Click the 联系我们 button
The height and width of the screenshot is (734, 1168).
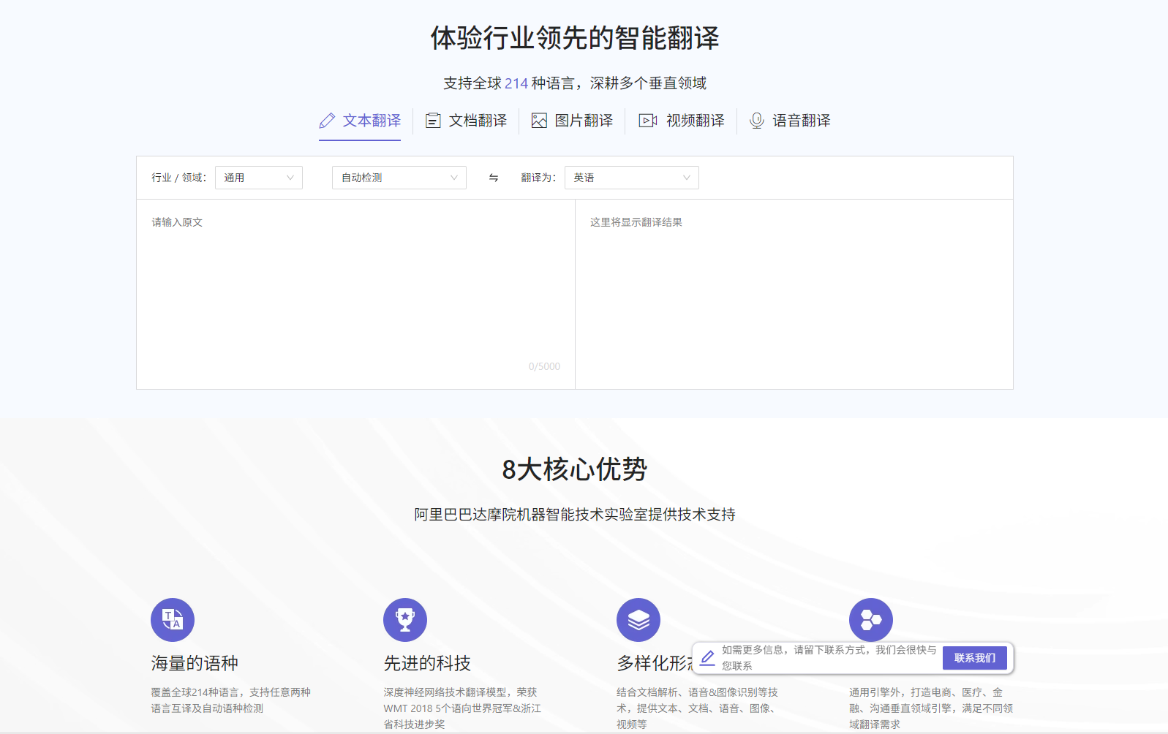pyautogui.click(x=975, y=658)
